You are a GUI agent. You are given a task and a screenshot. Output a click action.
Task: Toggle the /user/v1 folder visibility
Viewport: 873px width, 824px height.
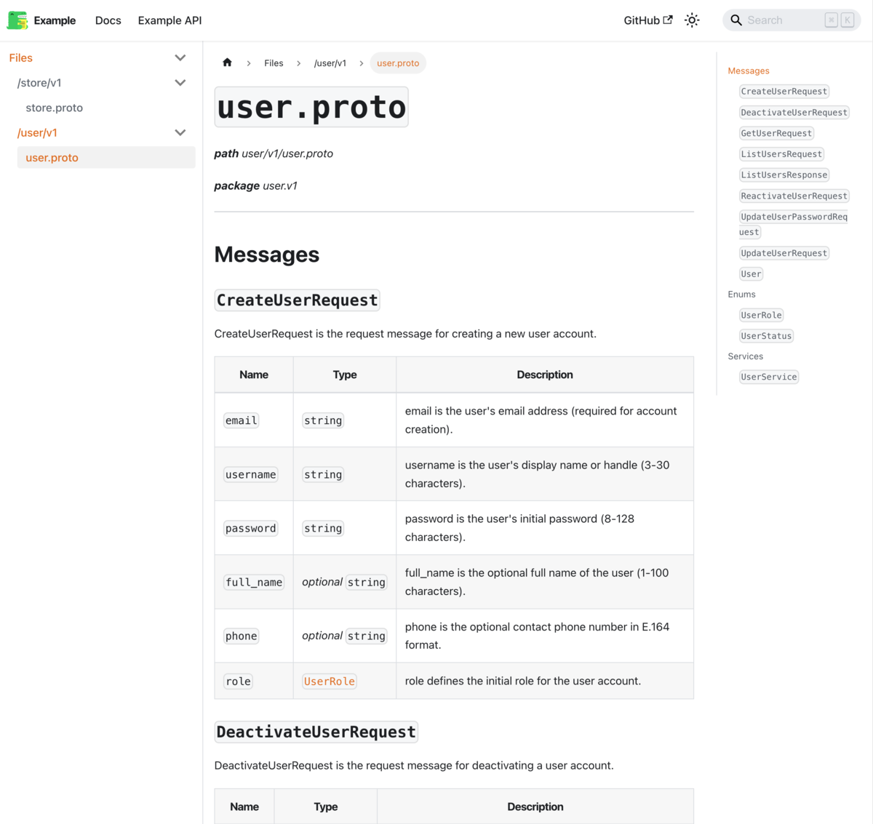click(x=180, y=132)
